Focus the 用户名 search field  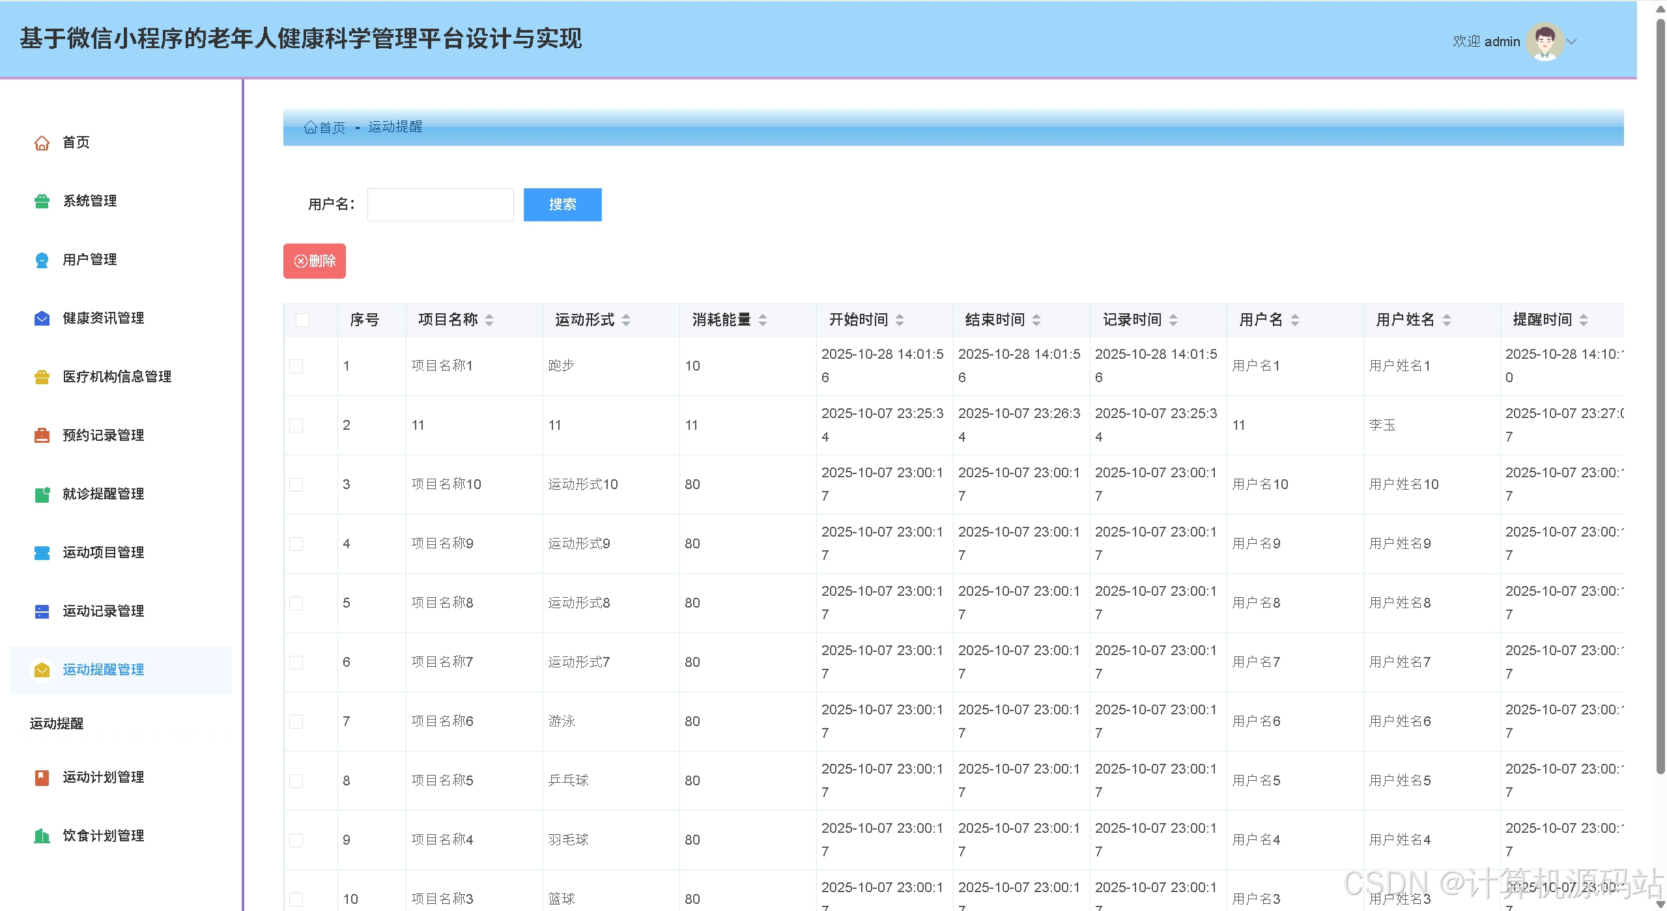(440, 204)
